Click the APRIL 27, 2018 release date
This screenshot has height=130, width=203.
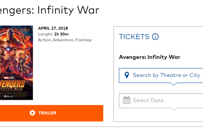[53, 28]
